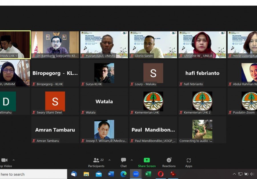Image resolution: width=257 pixels, height=179 pixels.
Task: Click the large Paul Mandibon... name text
Action: (153, 130)
